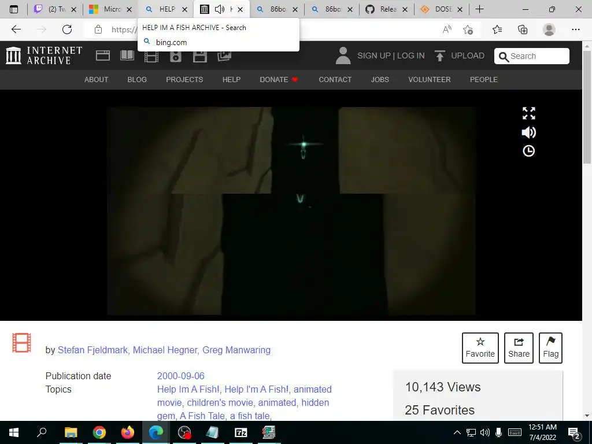Open the BLOG menu link
The height and width of the screenshot is (444, 592).
point(137,80)
